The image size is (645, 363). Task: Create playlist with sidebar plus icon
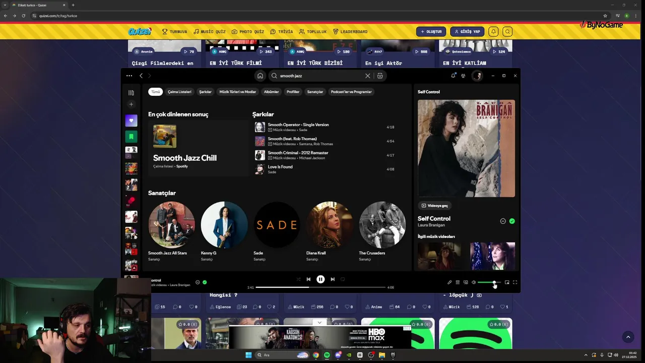coord(131,104)
